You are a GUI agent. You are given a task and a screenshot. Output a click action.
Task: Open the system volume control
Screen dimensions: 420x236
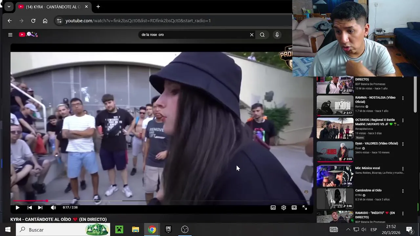click(x=364, y=229)
